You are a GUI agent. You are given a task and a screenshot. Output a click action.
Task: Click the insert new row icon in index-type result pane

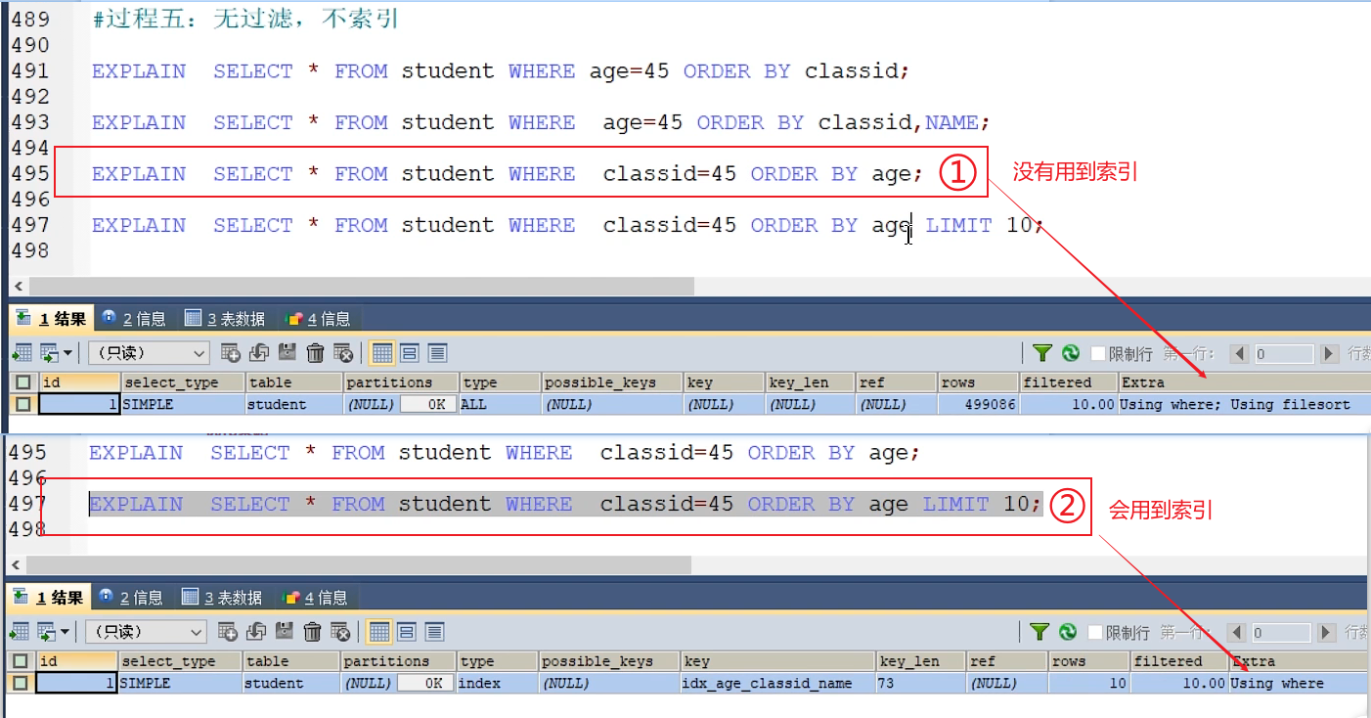pyautogui.click(x=228, y=632)
